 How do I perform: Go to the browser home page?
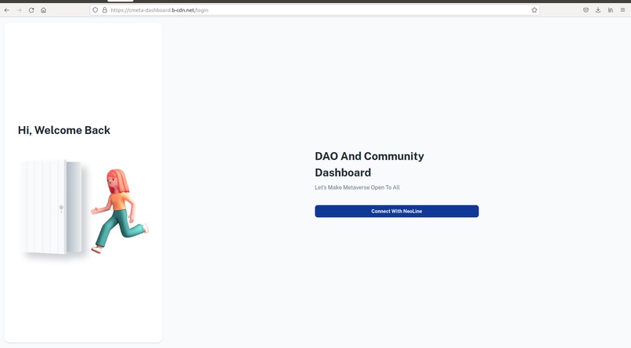coord(44,10)
